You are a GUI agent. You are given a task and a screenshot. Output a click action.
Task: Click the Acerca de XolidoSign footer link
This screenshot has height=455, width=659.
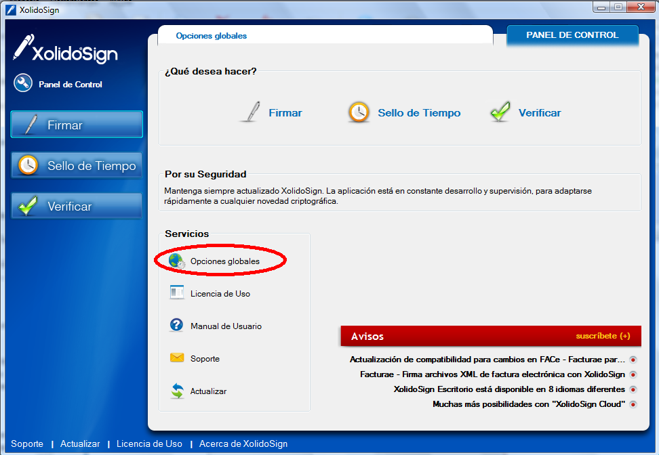[243, 443]
